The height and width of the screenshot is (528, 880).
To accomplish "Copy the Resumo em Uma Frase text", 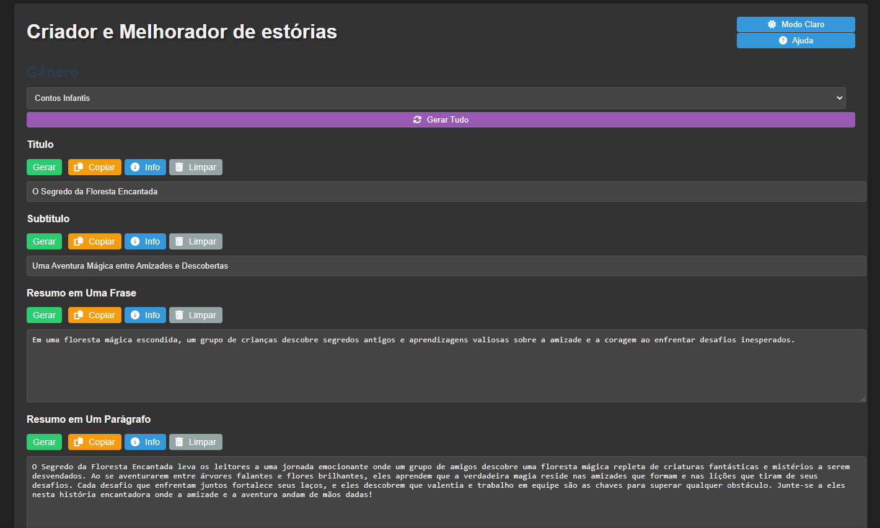I will click(x=95, y=315).
